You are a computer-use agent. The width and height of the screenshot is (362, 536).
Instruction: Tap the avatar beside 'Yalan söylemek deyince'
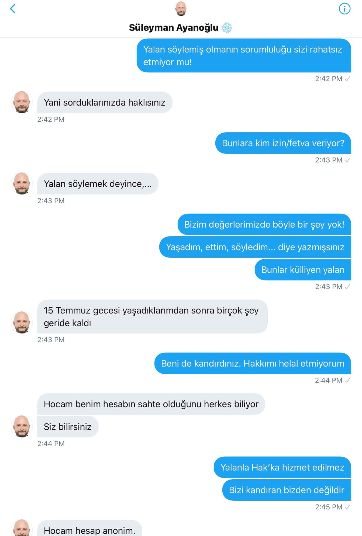pos(22,183)
